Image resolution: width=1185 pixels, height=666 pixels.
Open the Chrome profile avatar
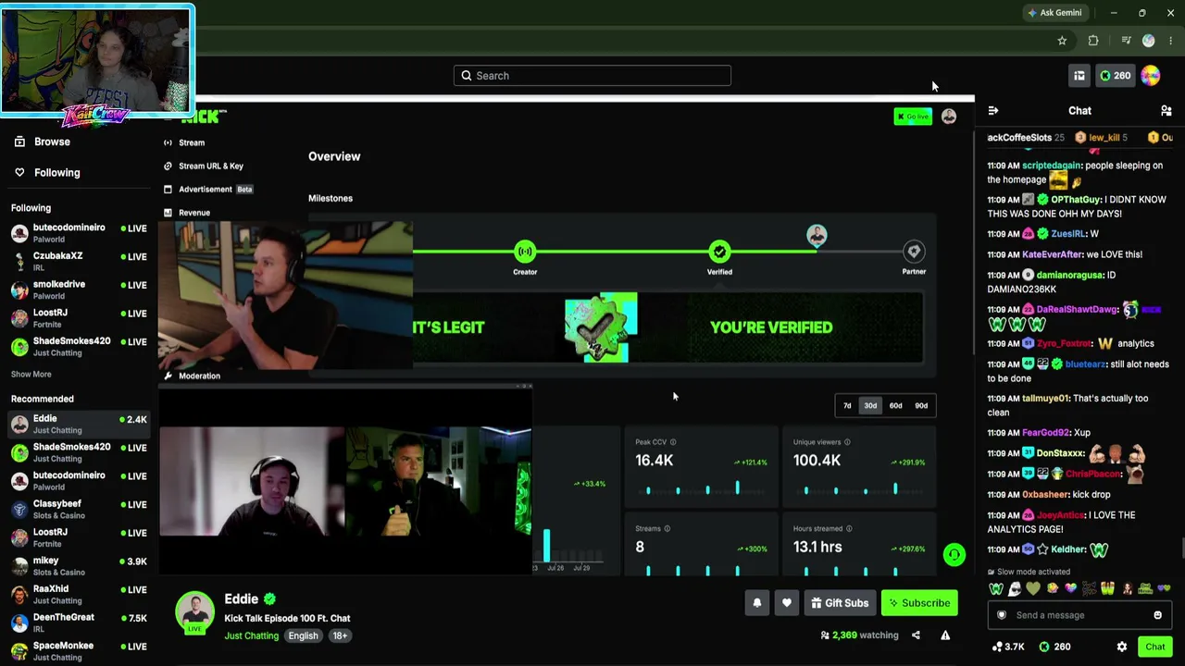click(x=1149, y=41)
